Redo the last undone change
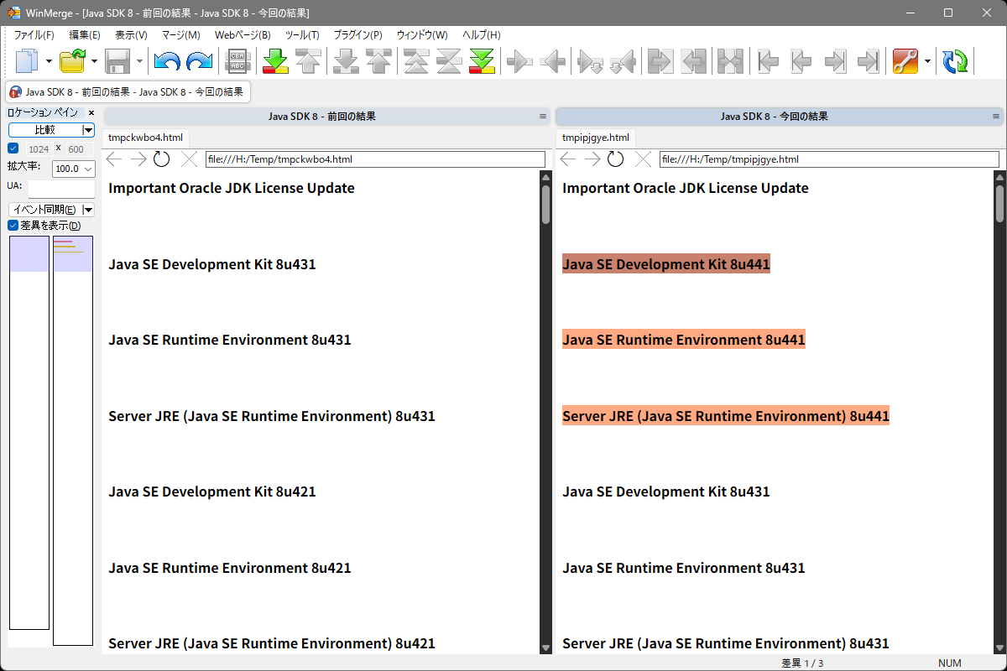1007x671 pixels. pyautogui.click(x=200, y=61)
